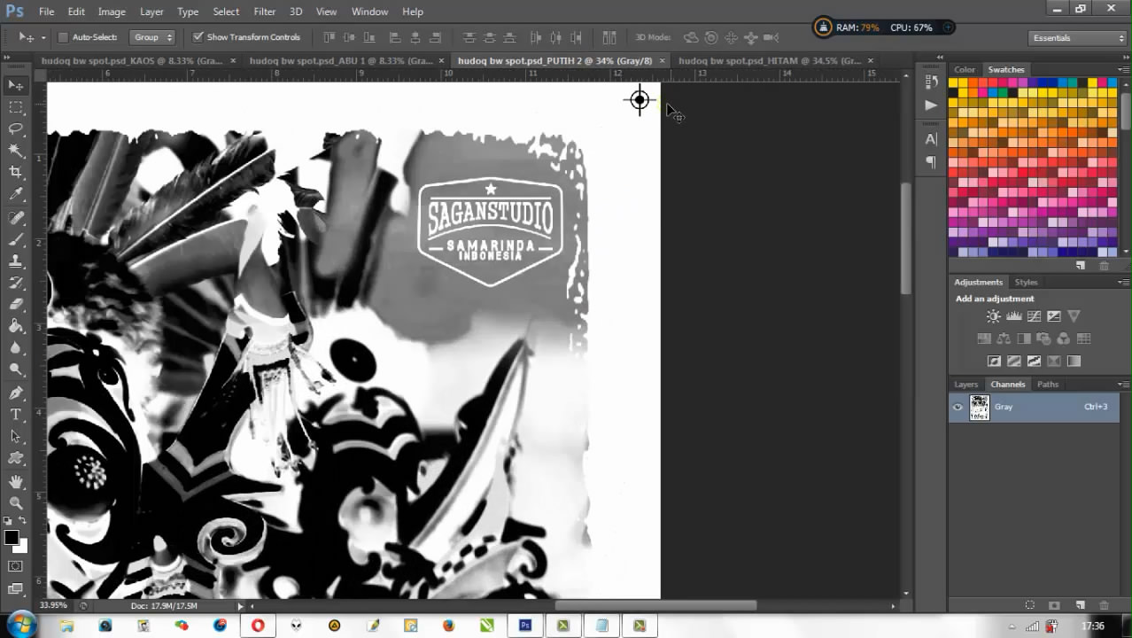
Task: Open a Curves adjustment
Action: tap(1033, 315)
